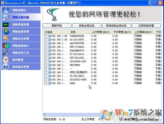Click computer icon in 20120223-0900 row

pos(50,79)
